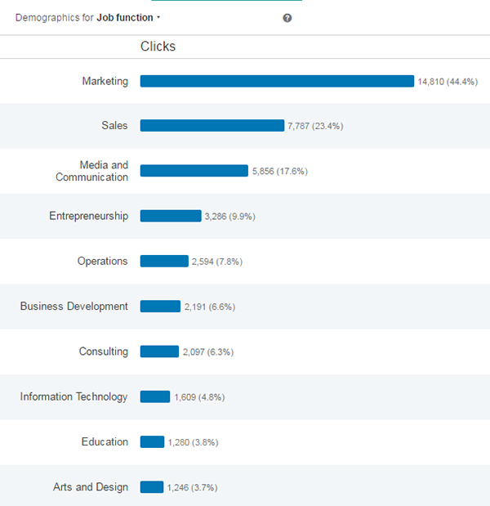Click the Sales clicks bar
This screenshot has height=506, width=490.
coord(212,126)
